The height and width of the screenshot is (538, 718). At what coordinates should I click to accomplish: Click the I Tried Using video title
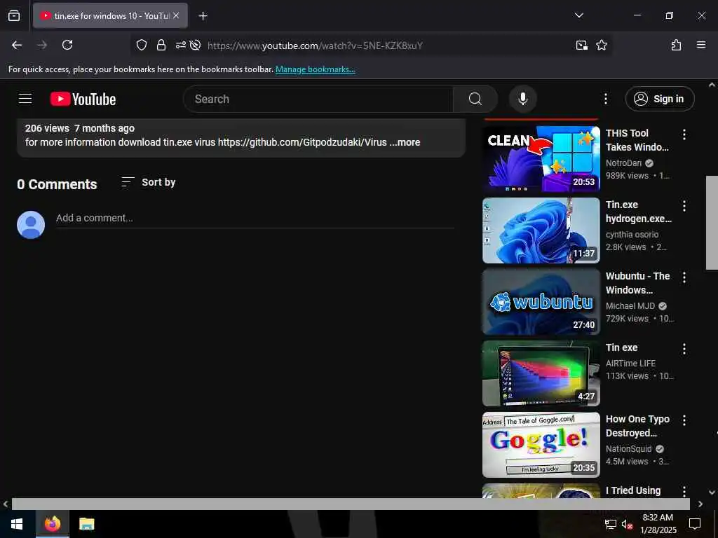click(633, 490)
